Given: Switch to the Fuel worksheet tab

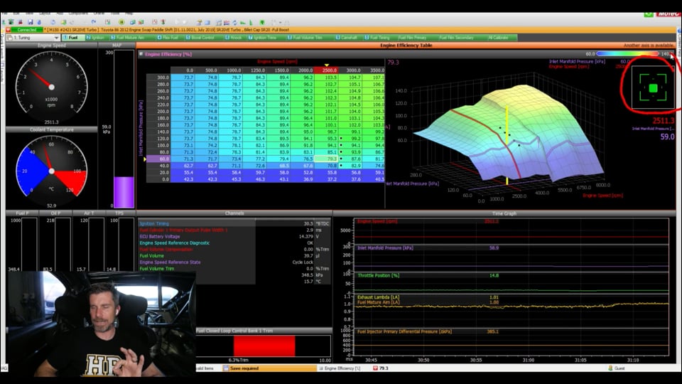Looking at the screenshot, I should point(72,38).
